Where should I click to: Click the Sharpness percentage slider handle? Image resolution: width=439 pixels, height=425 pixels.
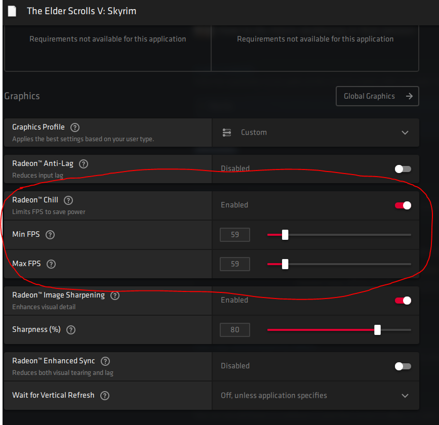[x=377, y=330]
